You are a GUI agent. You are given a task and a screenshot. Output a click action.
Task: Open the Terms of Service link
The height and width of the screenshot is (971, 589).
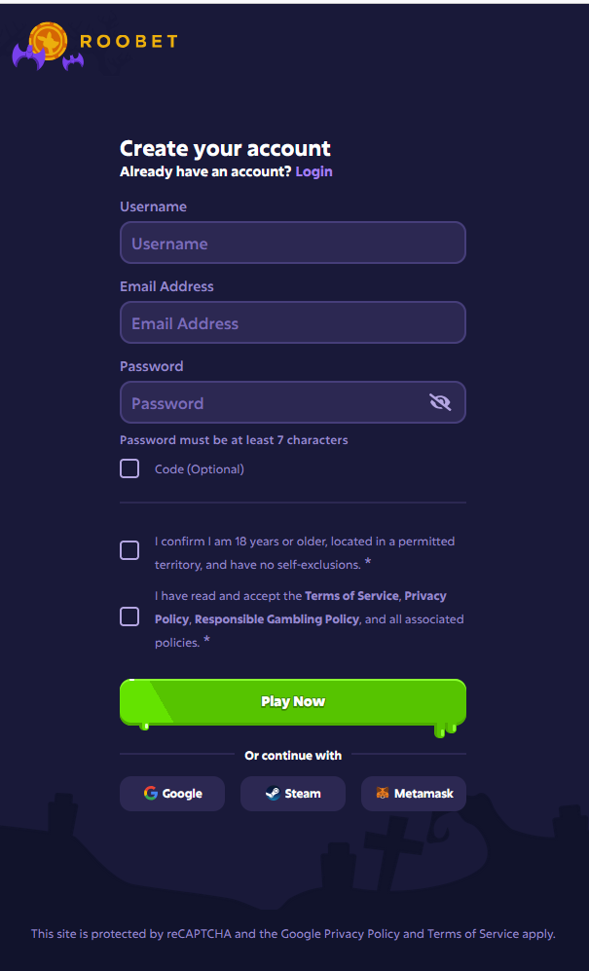coord(351,596)
